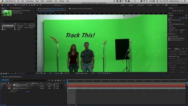The image size is (188, 106).
Task: Click the Frame Blending switch in the timeline header
Action: click(58, 80)
